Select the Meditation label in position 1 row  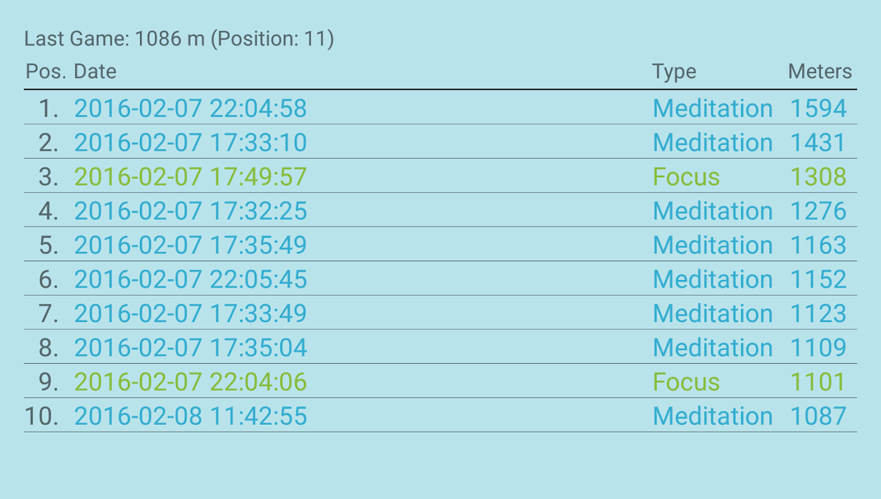tap(712, 109)
